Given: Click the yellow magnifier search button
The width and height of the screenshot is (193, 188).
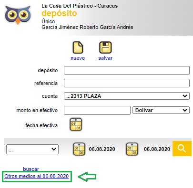Looking at the screenshot, I should [182, 149].
